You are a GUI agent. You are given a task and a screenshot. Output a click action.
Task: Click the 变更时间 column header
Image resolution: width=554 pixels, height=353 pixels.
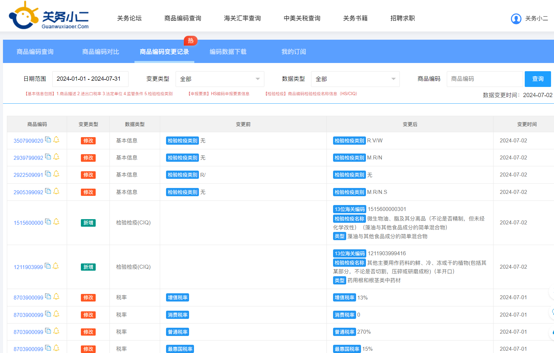point(527,124)
